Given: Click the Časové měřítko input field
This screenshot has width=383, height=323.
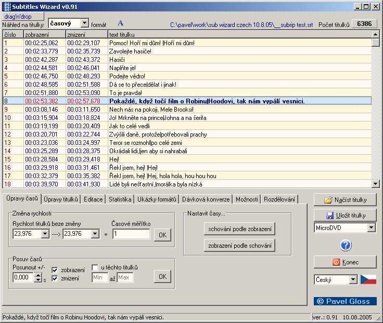Looking at the screenshot, I should pyautogui.click(x=131, y=234).
